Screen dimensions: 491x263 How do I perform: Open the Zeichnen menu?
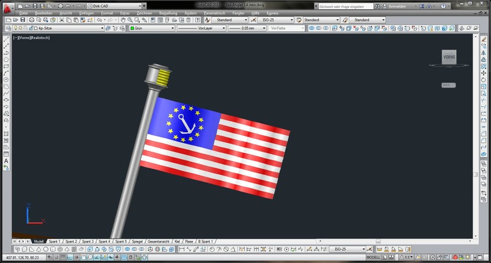(x=144, y=13)
